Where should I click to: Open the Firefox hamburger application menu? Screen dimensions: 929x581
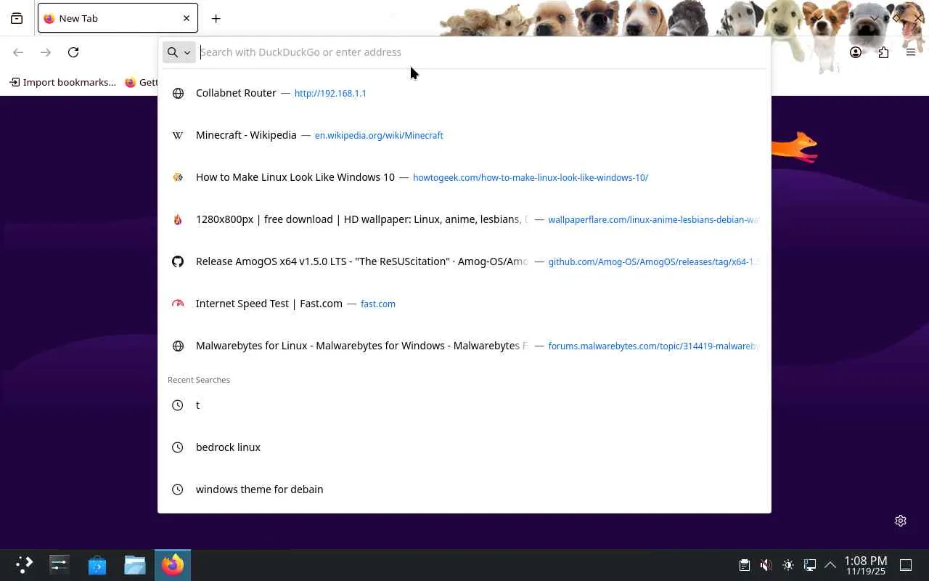[x=911, y=52]
